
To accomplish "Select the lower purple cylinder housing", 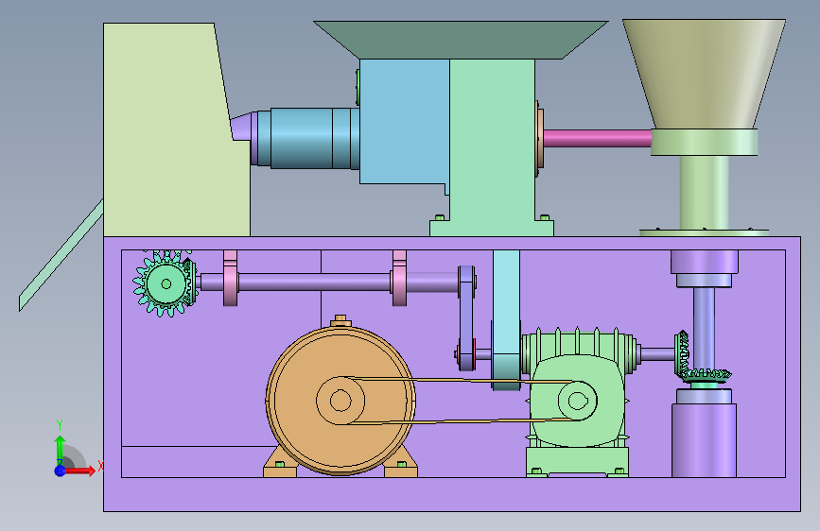I will tap(704, 439).
